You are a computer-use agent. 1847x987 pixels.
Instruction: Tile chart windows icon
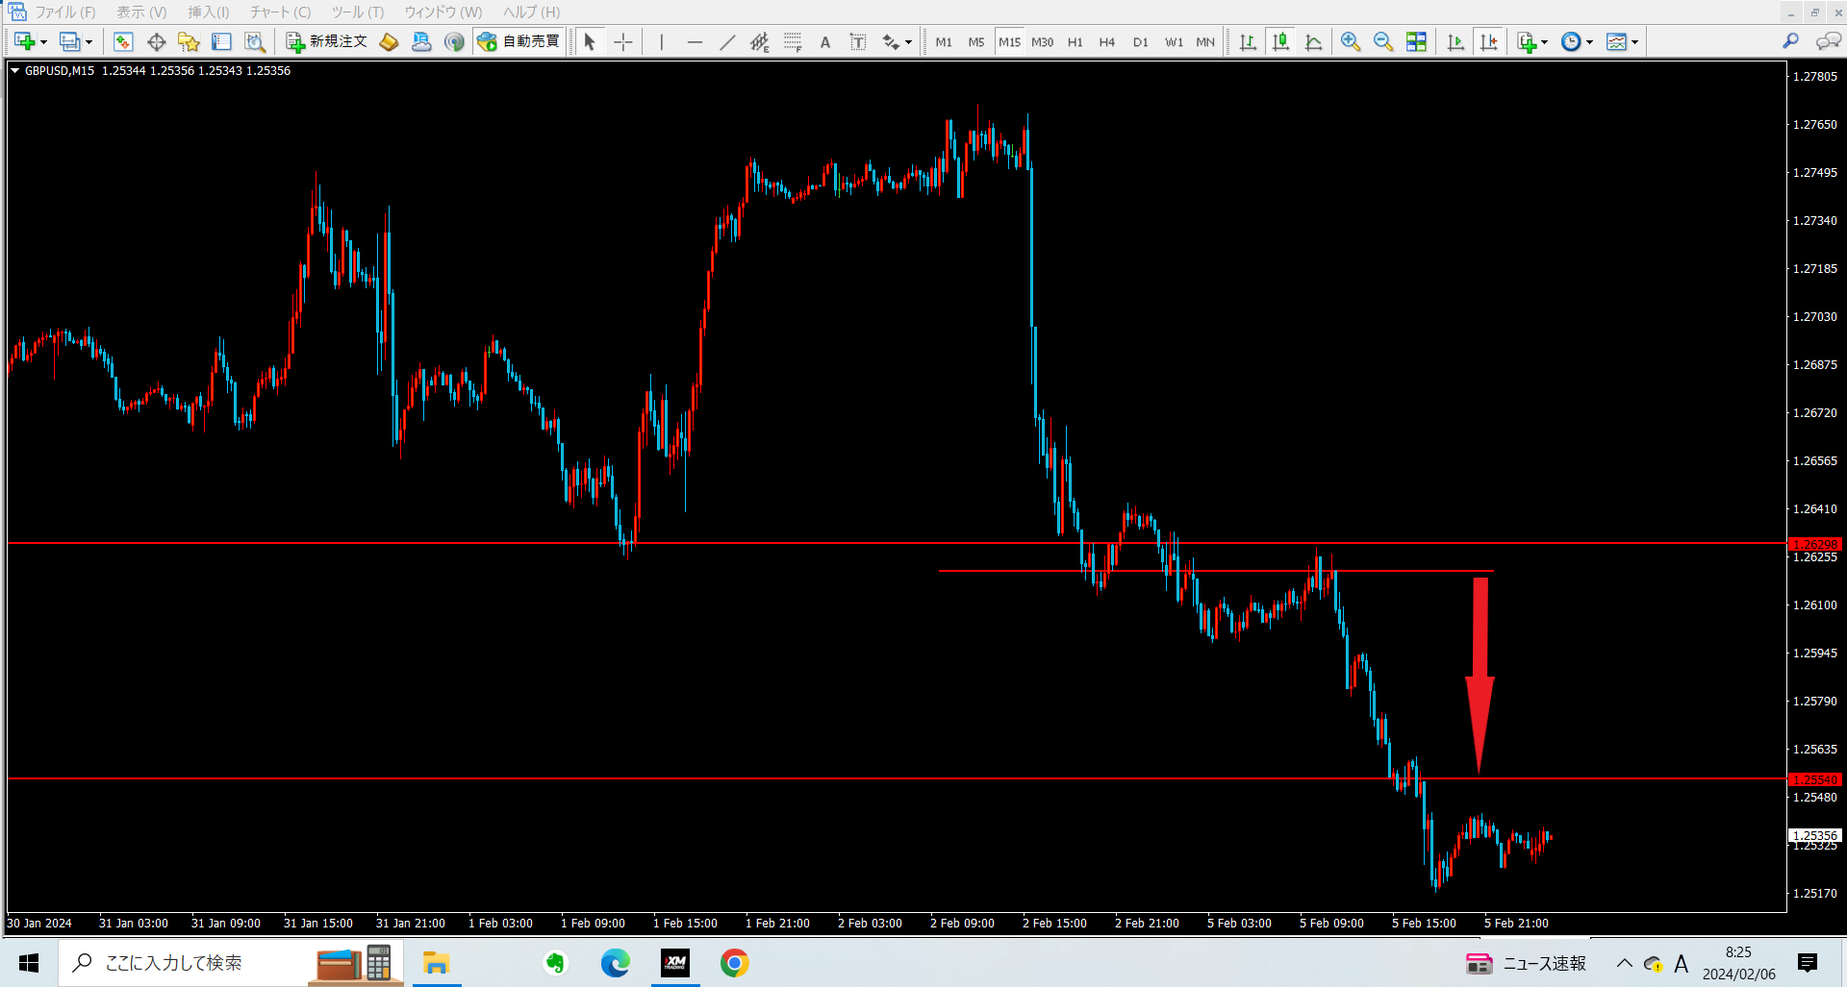[x=1416, y=41]
